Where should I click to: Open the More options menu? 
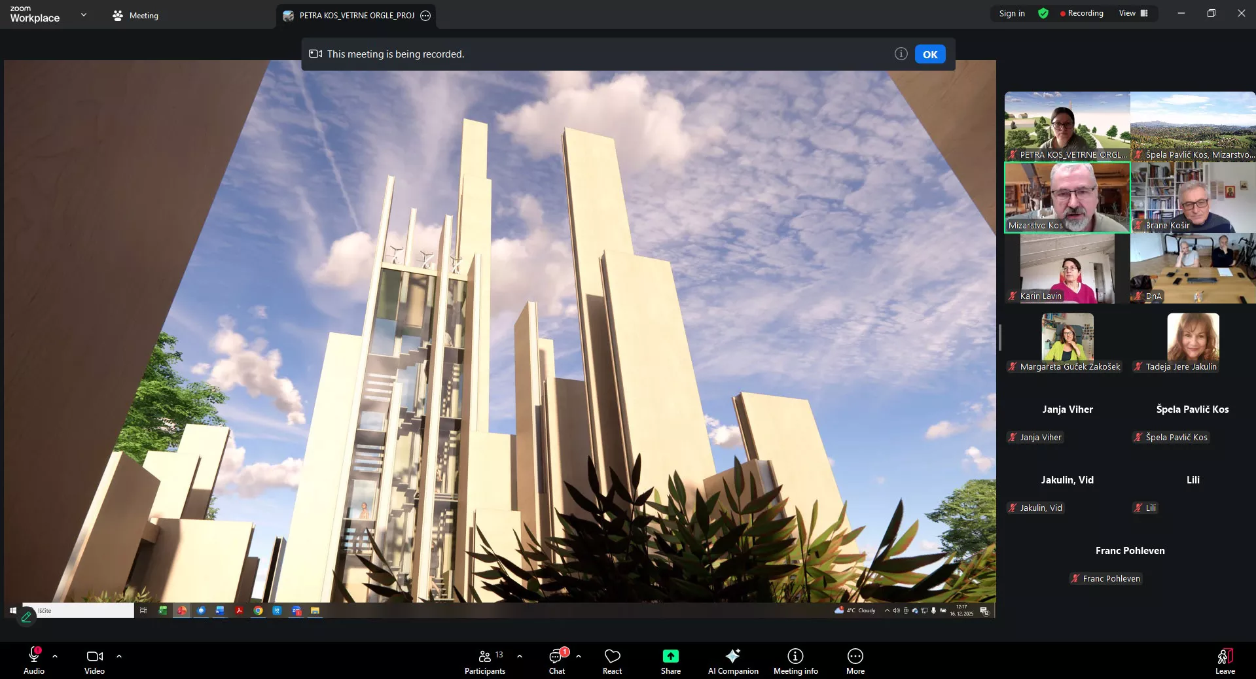pos(855,661)
